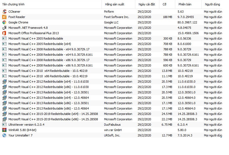Click the 19/1/2020 install date cell

pyautogui.click(x=144, y=28)
